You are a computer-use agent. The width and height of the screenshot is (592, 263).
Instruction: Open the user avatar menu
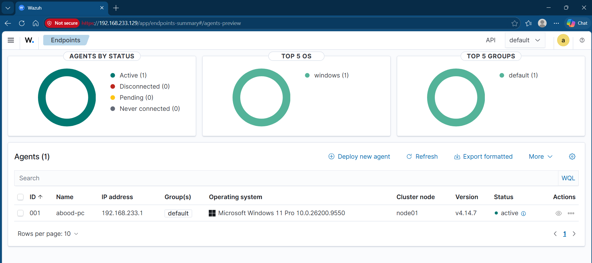click(x=563, y=40)
